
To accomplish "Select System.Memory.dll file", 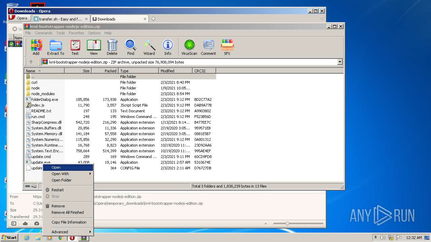I will click(x=120, y=134).
